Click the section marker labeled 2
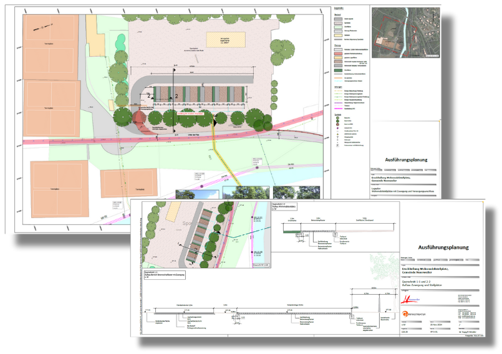Screen dimensions: 502x354 click(177, 95)
